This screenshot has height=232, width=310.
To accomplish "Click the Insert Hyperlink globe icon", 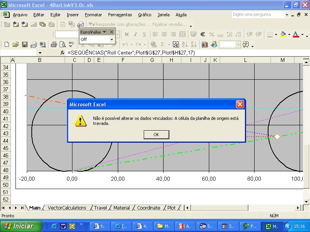I will pos(153,44).
